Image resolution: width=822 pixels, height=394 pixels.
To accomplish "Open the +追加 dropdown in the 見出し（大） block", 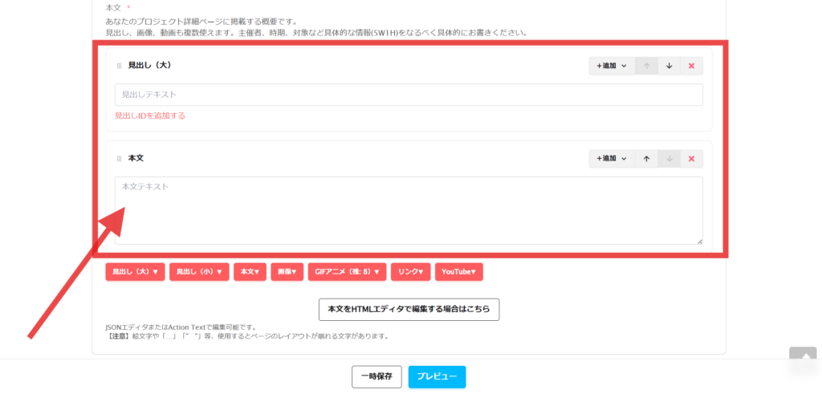I will click(612, 66).
